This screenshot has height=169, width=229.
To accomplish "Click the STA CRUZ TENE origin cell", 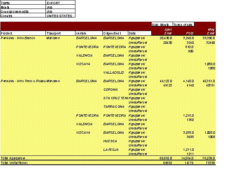I will (x=116, y=98).
